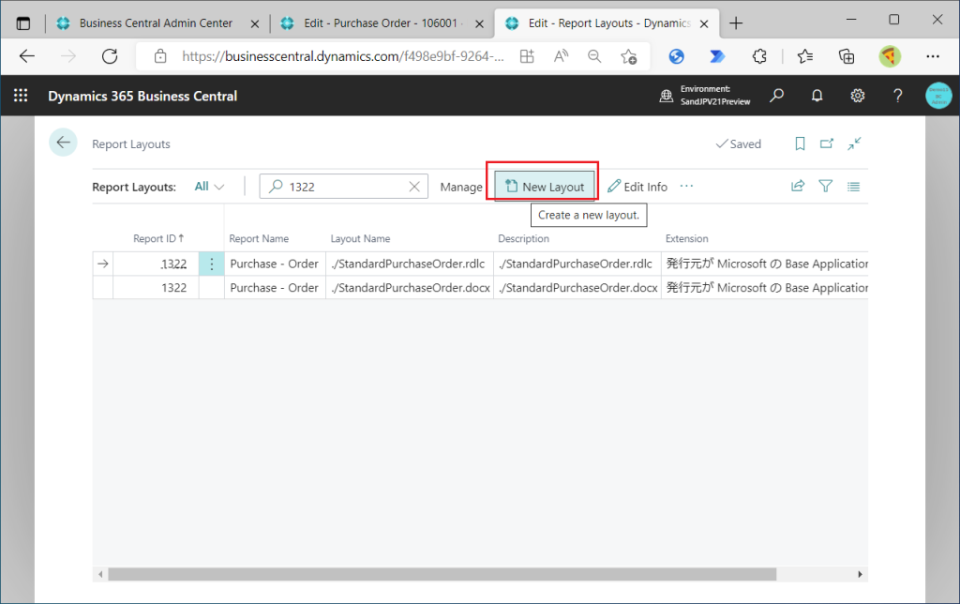Sort by the Report ID column header
This screenshot has height=604, width=960.
click(x=157, y=238)
